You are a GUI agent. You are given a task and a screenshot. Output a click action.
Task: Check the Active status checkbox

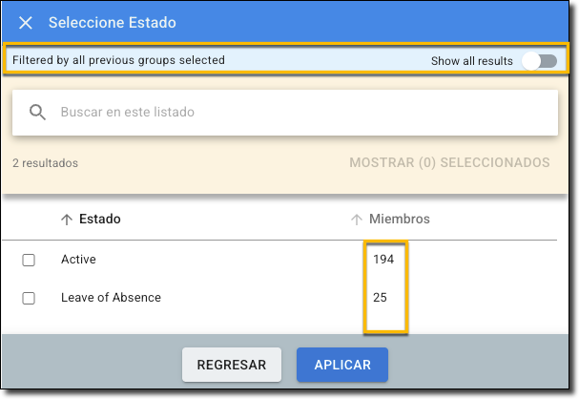coord(29,260)
